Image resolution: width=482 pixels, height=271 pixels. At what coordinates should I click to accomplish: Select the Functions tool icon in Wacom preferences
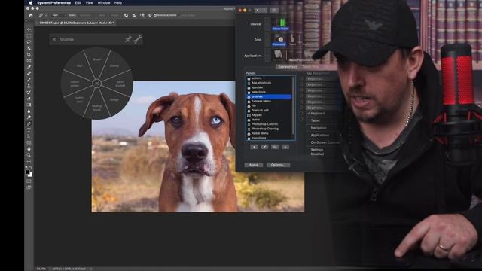279,40
